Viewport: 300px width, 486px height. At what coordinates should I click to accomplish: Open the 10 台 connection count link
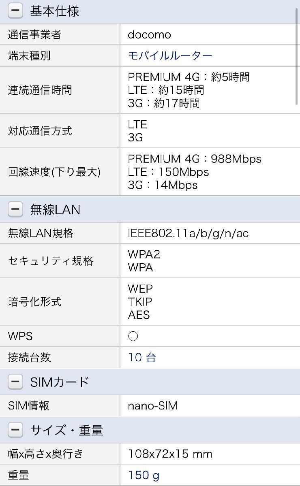[142, 357]
